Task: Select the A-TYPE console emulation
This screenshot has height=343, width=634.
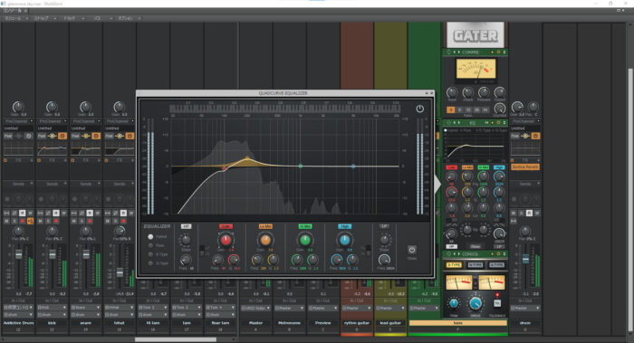Action: pyautogui.click(x=496, y=265)
